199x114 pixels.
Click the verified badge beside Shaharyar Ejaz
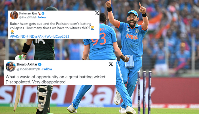43,13
